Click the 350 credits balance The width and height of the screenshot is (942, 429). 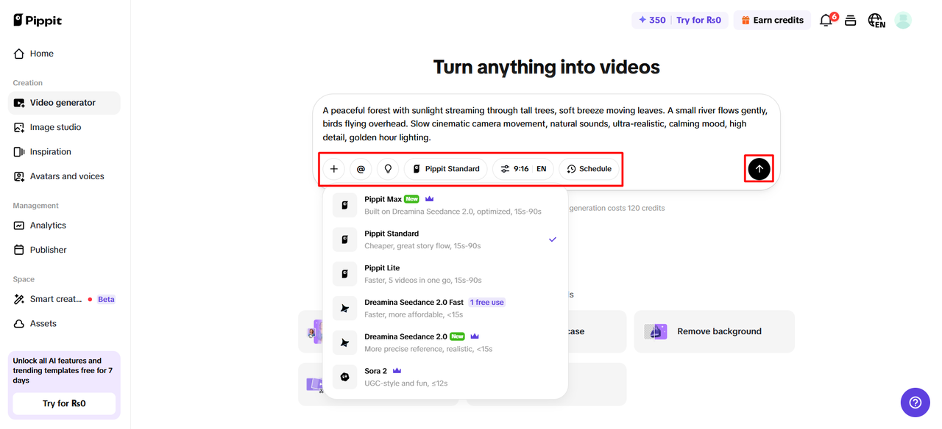(x=652, y=20)
